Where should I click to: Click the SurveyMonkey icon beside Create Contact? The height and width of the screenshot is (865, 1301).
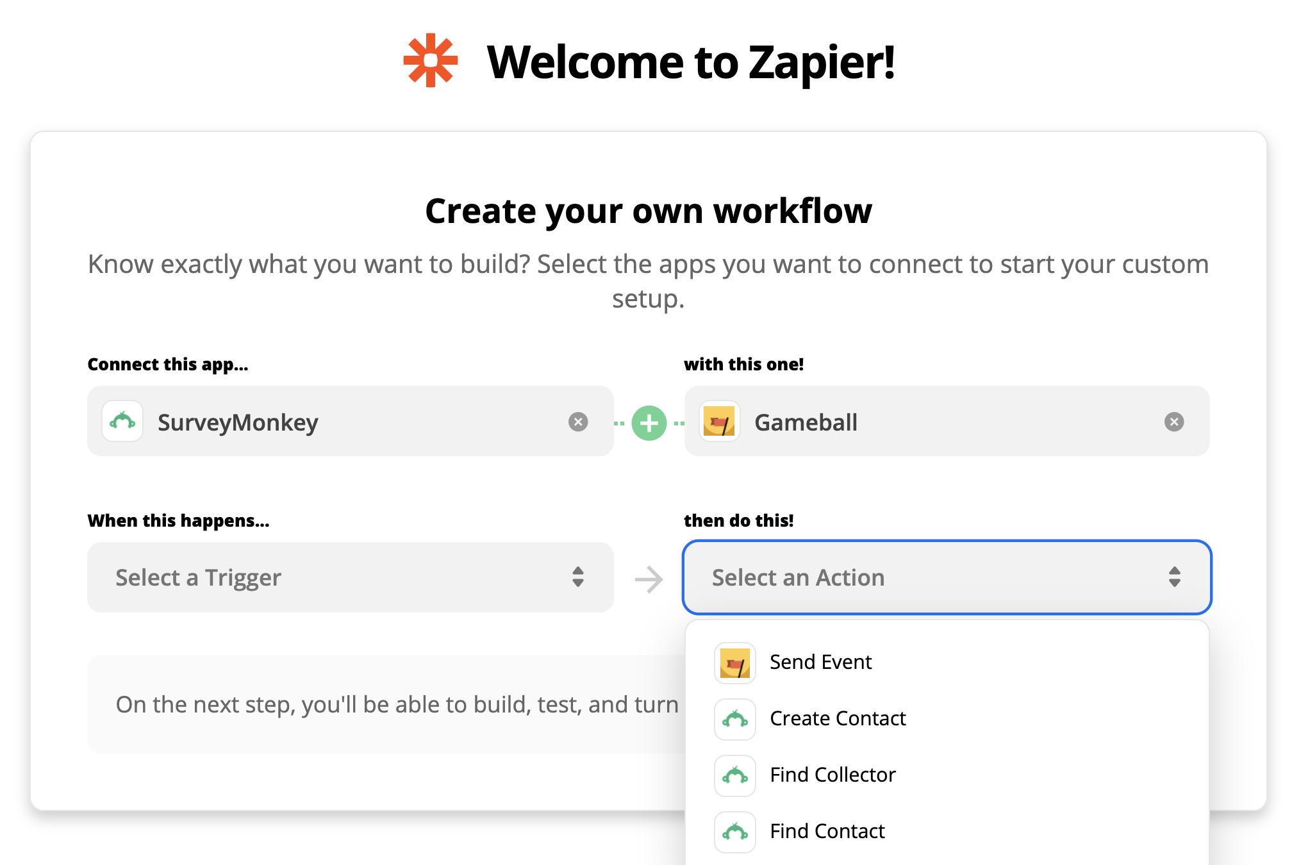(x=734, y=720)
